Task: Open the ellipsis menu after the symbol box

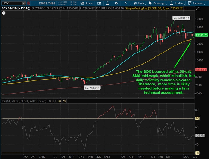Action: [x=34, y=4]
